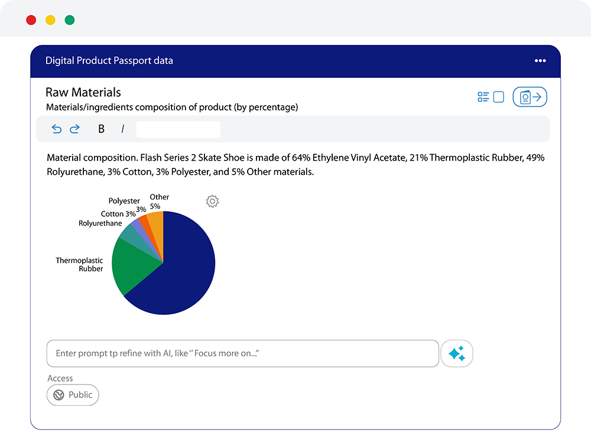Click the 'Cotton 3%' chart label

[118, 214]
